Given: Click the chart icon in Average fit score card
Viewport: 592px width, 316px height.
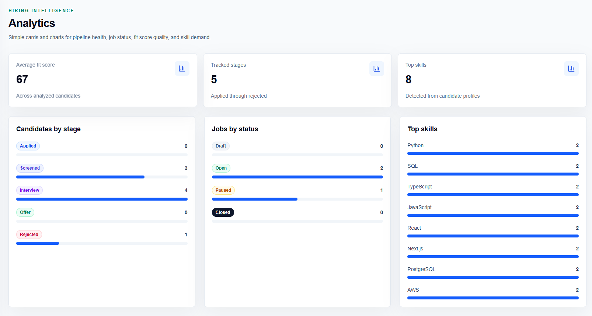Looking at the screenshot, I should [x=182, y=69].
